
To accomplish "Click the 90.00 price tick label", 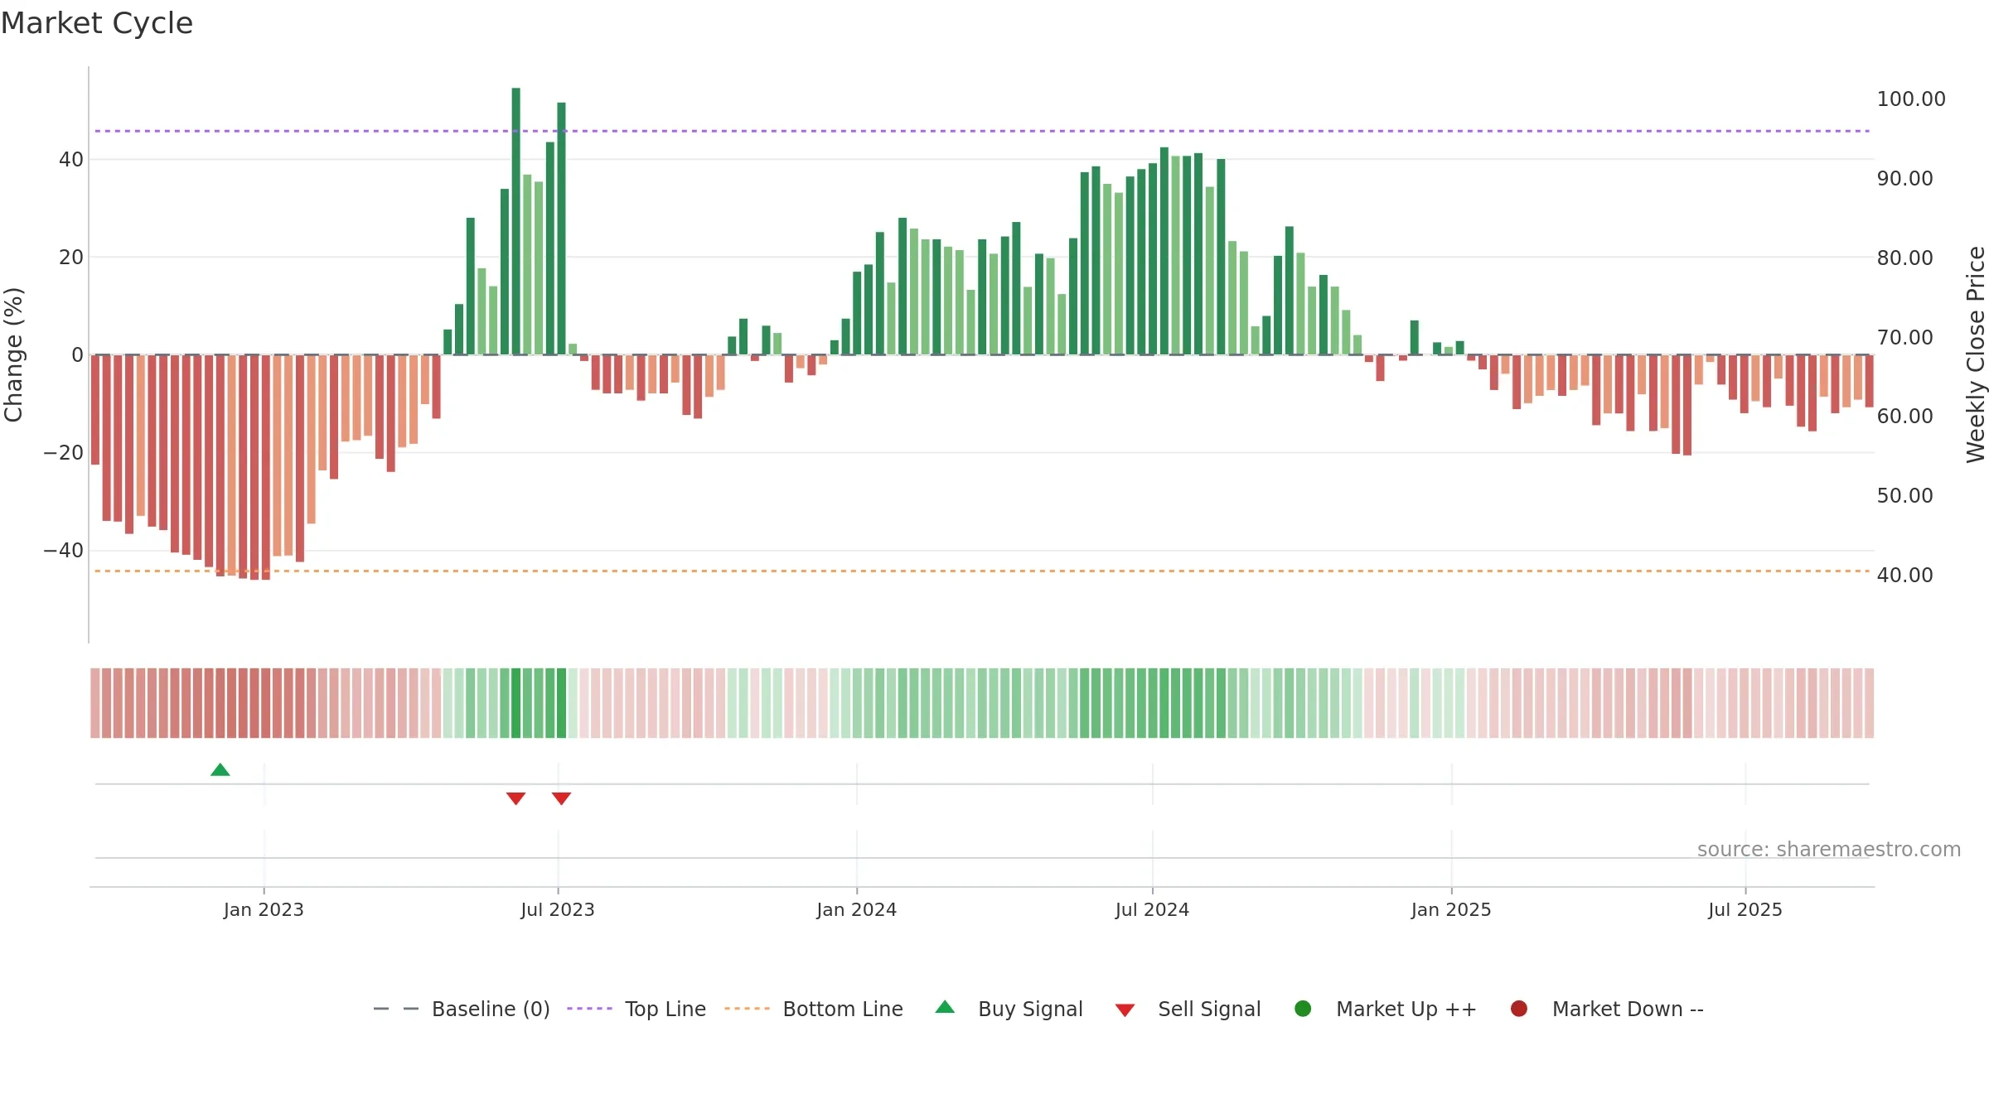I will 1905,179.
